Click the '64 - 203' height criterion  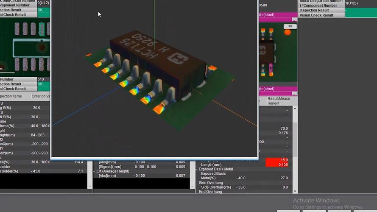[x=37, y=135]
